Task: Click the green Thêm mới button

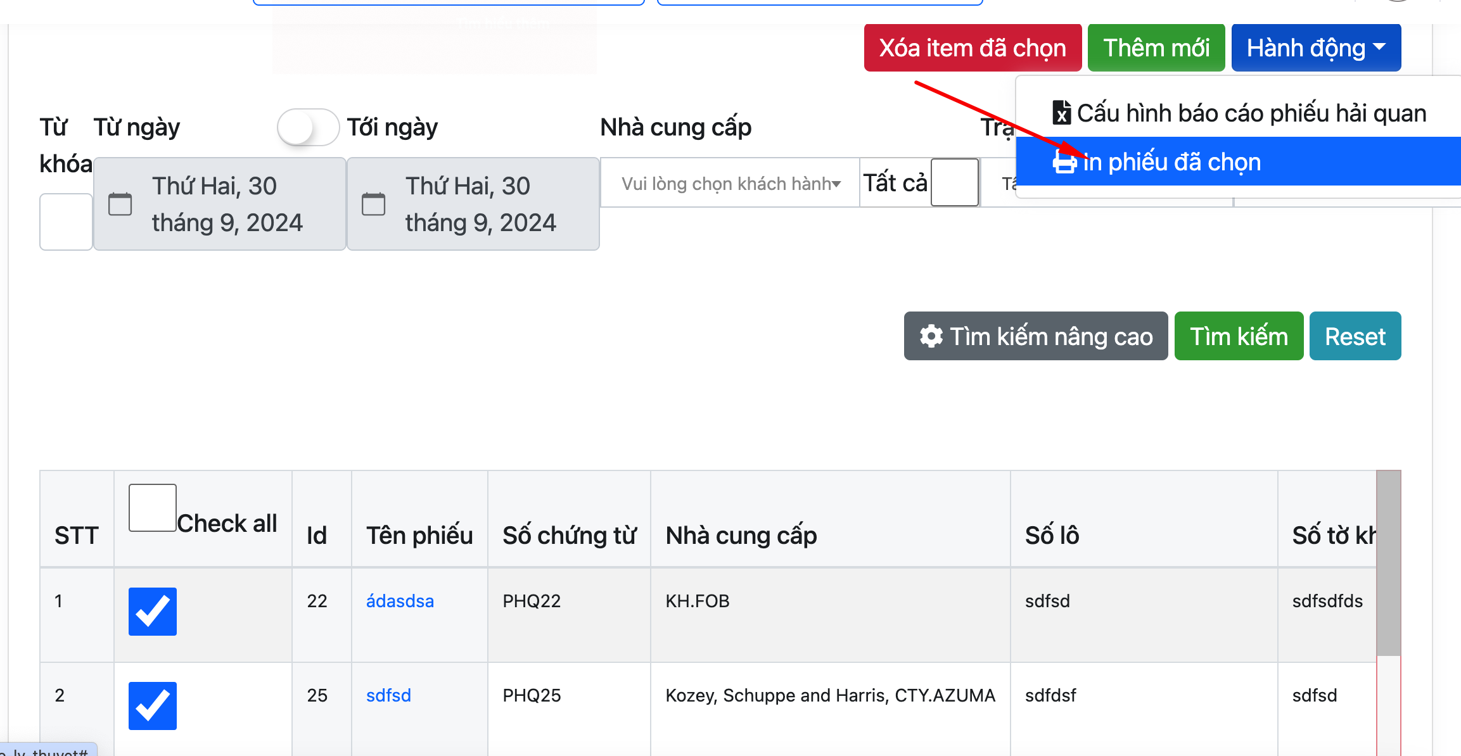Action: coord(1156,48)
